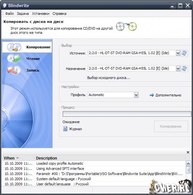Open the Установки menu

pos(41,13)
